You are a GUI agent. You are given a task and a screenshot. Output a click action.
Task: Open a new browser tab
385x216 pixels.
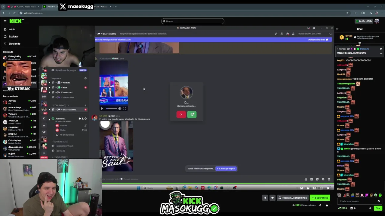(x=116, y=7)
